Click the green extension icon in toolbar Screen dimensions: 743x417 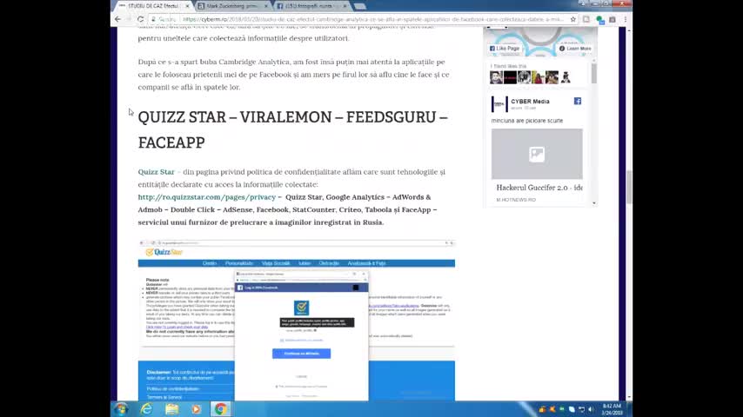599,19
